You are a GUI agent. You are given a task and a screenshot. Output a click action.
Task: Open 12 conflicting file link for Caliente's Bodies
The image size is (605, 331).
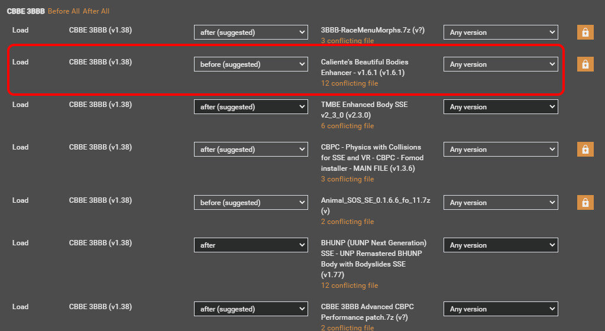[x=350, y=83]
